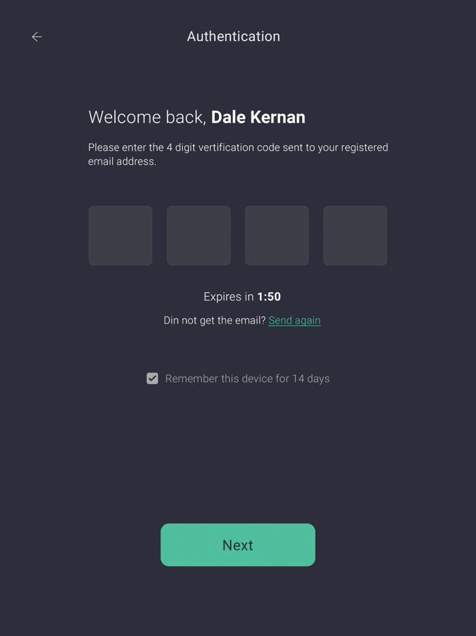Request a new code via Send again
Screen dimensions: 476x636
[294, 321]
